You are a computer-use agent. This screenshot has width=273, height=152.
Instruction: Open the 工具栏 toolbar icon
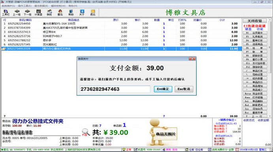pos(6,13)
